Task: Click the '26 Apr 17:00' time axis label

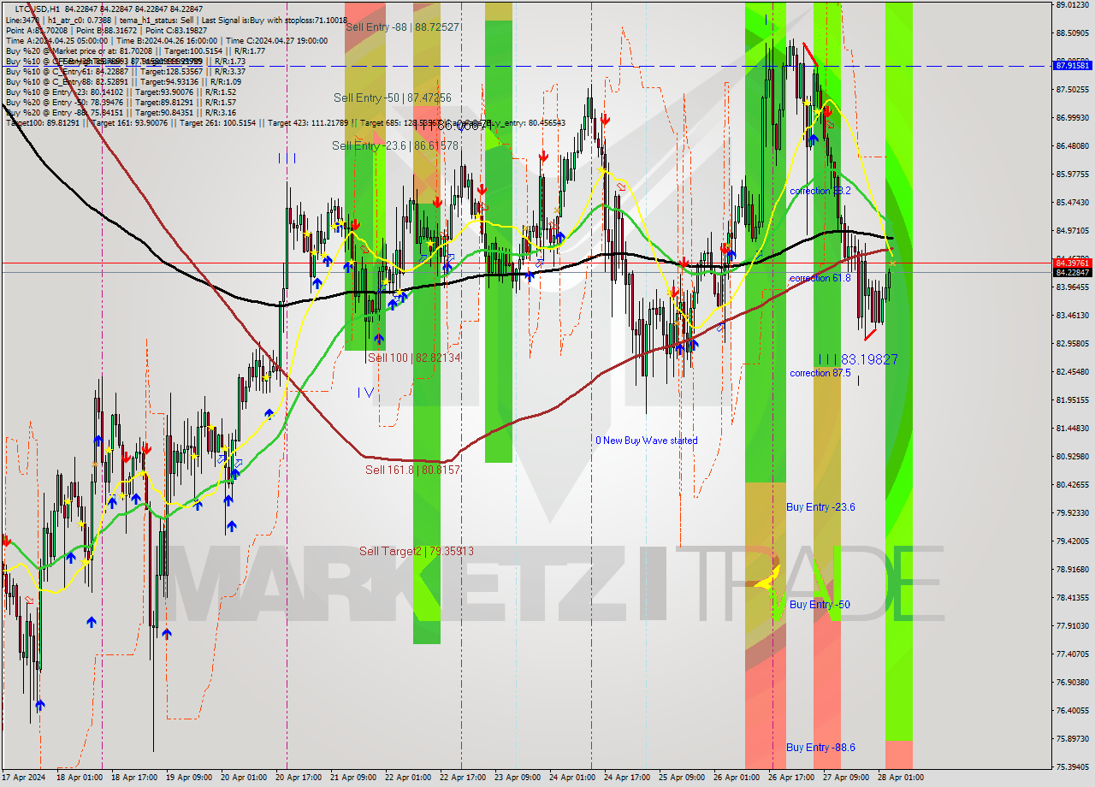Action: pyautogui.click(x=790, y=778)
